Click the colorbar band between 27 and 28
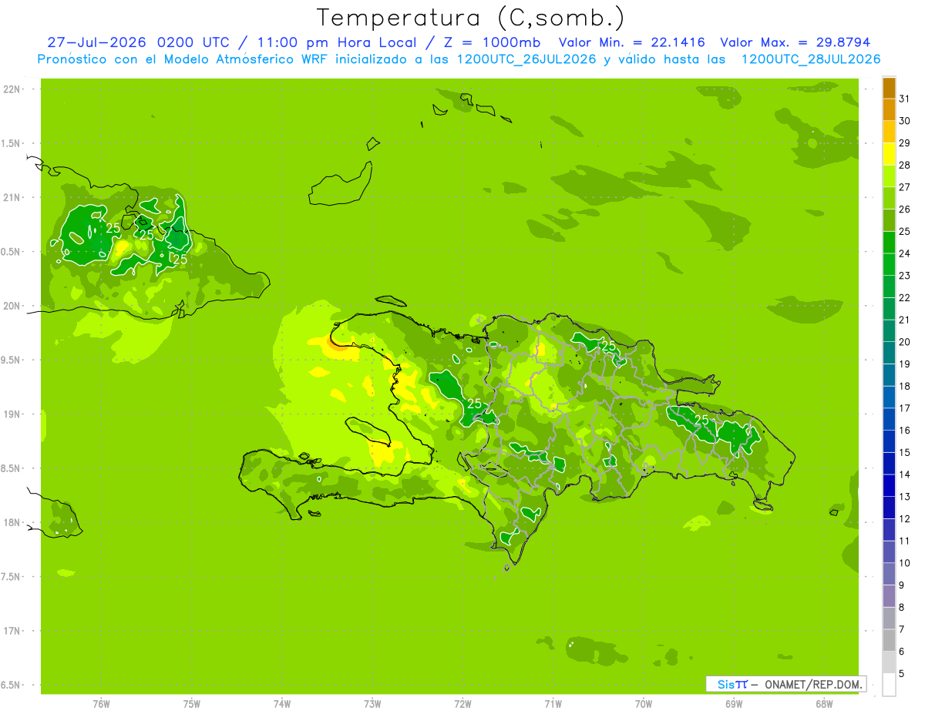The image size is (925, 714). click(x=889, y=176)
